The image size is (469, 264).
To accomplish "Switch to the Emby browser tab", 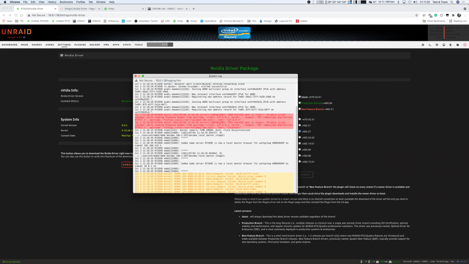I will point(123,8).
